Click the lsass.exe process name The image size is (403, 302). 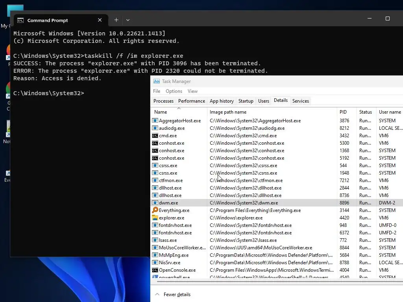point(168,240)
